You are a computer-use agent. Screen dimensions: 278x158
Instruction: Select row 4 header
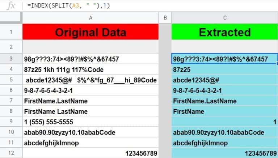point(11,69)
